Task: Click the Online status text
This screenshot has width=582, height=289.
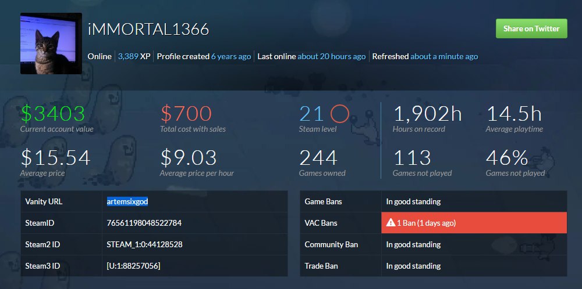Action: 100,57
